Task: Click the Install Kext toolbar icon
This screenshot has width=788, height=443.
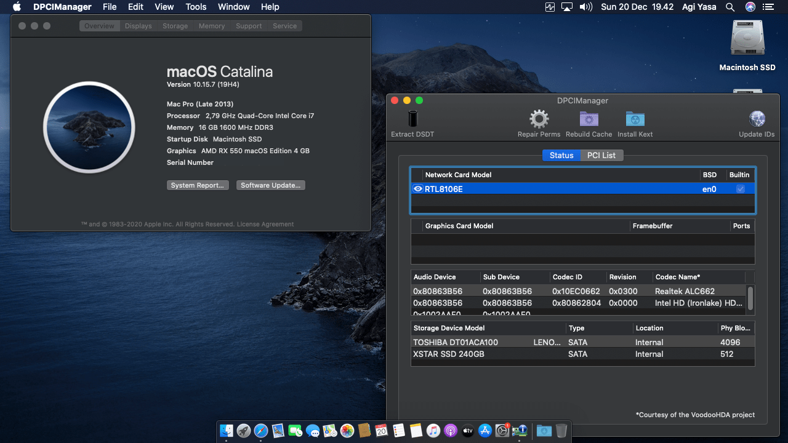Action: click(635, 119)
